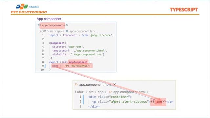
Task: Click the import keyword on line 1
Action: click(x=54, y=35)
